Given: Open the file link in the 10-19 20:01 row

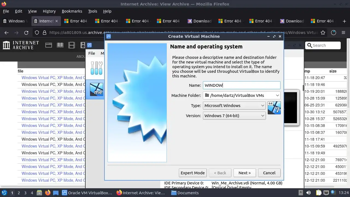Looking at the screenshot, I should (x=53, y=91).
